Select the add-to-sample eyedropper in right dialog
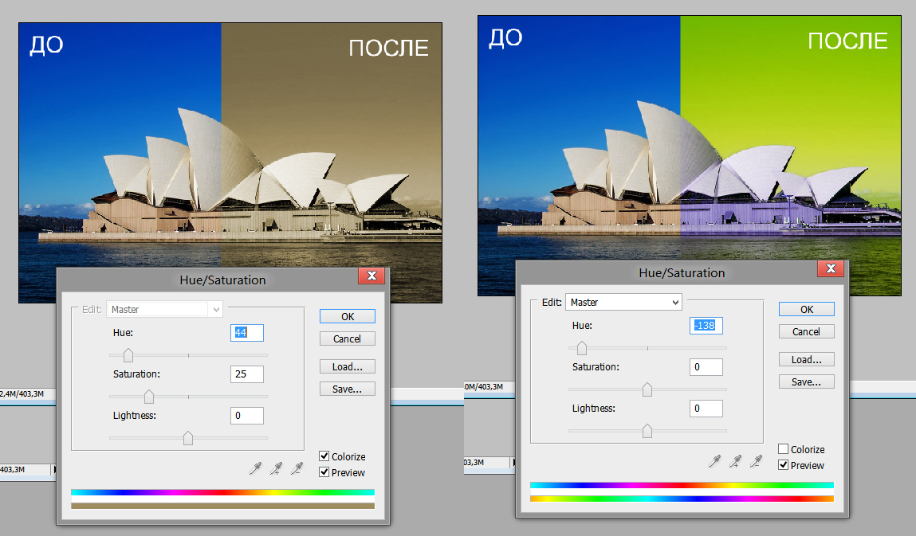Image resolution: width=916 pixels, height=536 pixels. tap(736, 461)
